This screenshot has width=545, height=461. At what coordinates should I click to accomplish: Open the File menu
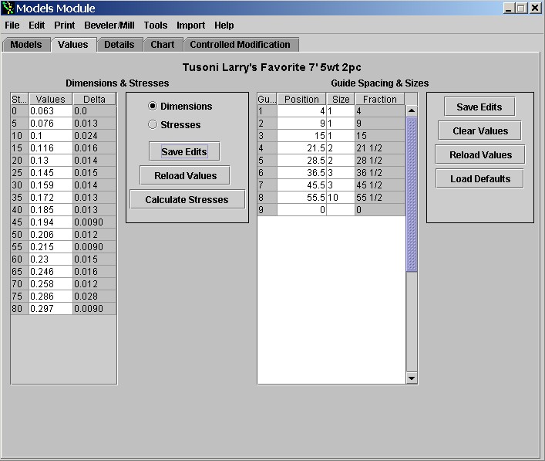(12, 25)
